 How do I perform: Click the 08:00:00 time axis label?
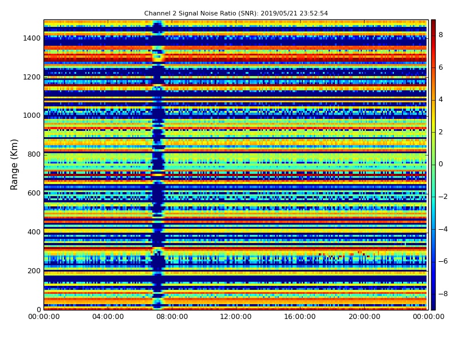click(172, 317)
